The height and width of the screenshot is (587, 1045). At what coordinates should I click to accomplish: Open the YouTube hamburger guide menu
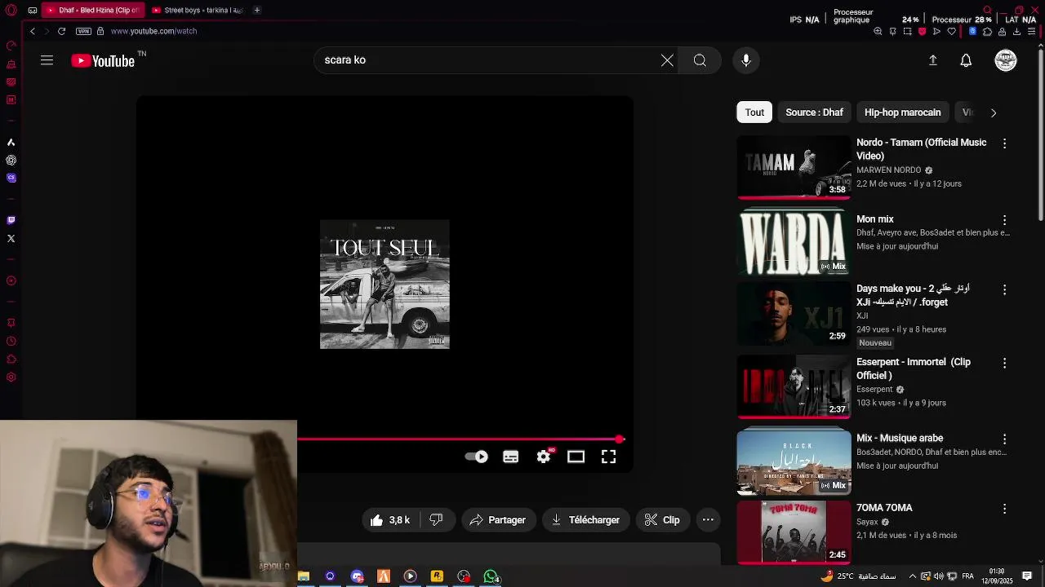pyautogui.click(x=47, y=60)
